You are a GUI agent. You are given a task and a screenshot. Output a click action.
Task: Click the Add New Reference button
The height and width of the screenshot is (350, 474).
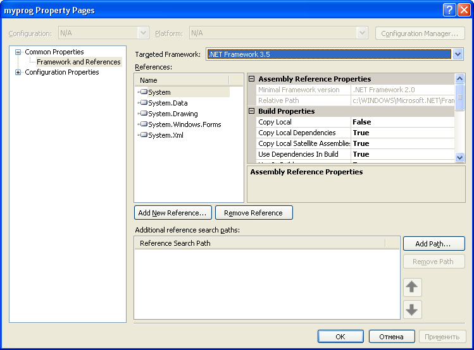(x=173, y=213)
